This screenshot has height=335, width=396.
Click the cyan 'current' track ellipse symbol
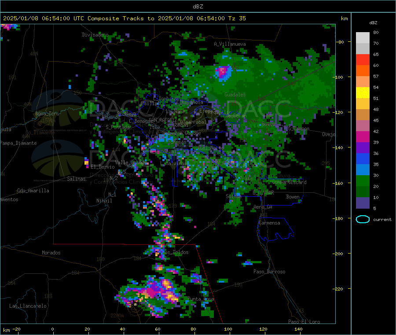point(363,219)
